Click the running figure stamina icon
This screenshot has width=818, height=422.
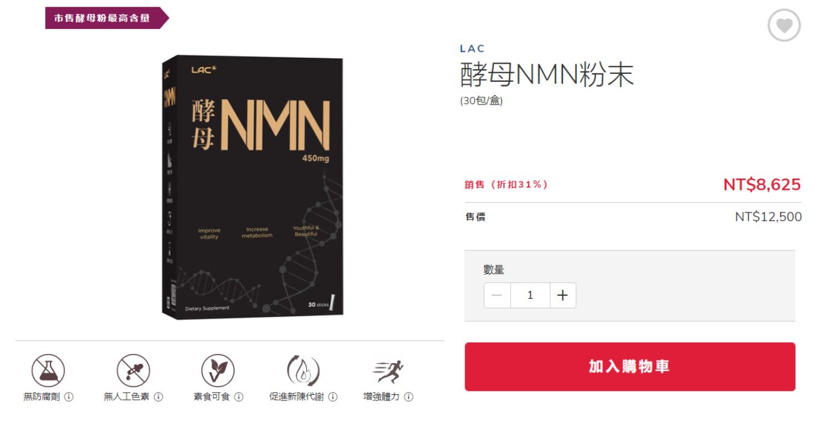(x=388, y=372)
